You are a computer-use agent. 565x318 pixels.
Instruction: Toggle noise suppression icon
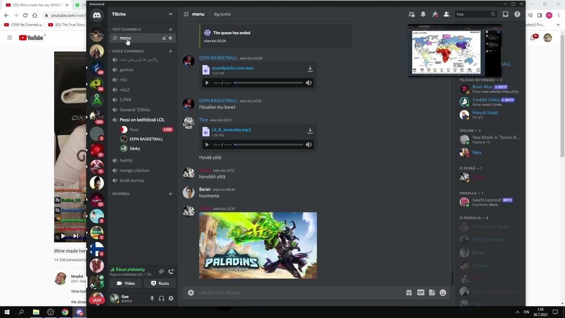[161, 272]
